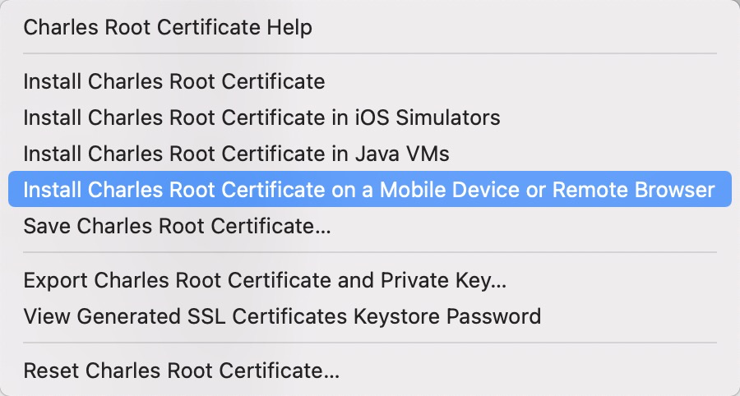Viewport: 740px width, 396px height.
Task: Open Charles Root Certificate Help
Action: pos(168,28)
